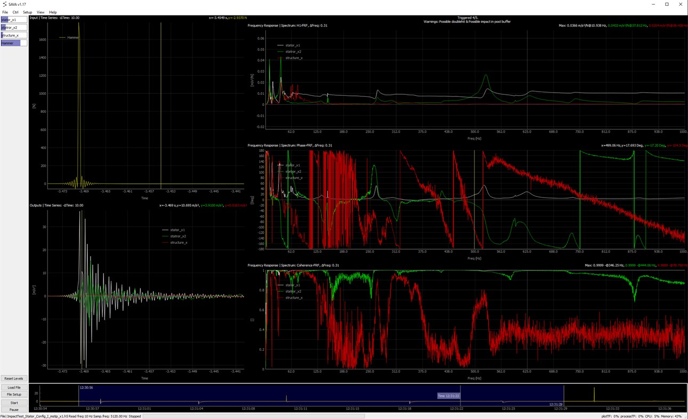Select the Hammer channel level bar

click(x=14, y=43)
